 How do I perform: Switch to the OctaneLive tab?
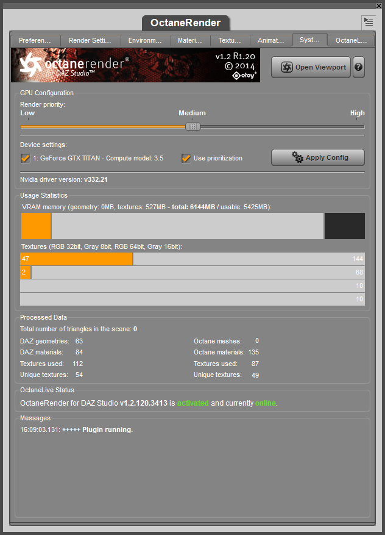[351, 41]
